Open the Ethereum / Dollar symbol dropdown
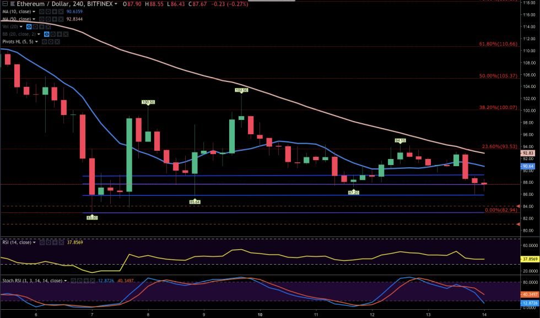Screen dimensions: 540x318 click(116, 4)
